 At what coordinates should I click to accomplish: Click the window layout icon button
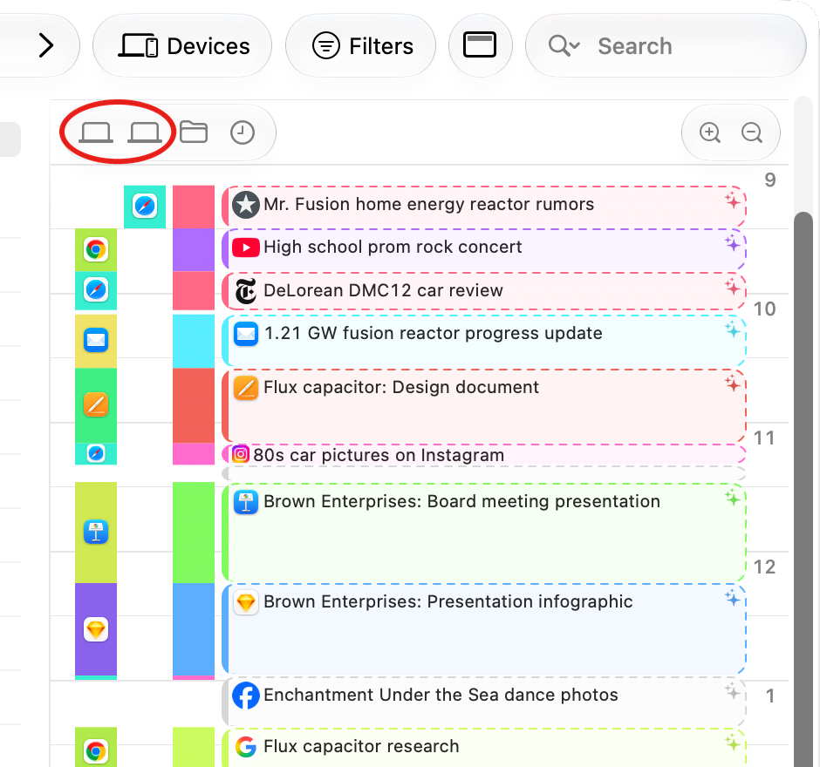(x=480, y=45)
